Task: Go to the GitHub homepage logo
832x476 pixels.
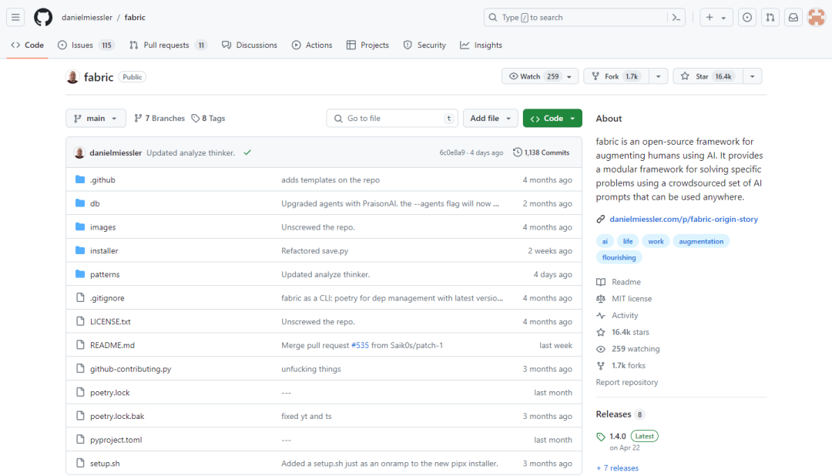Action: coord(43,18)
